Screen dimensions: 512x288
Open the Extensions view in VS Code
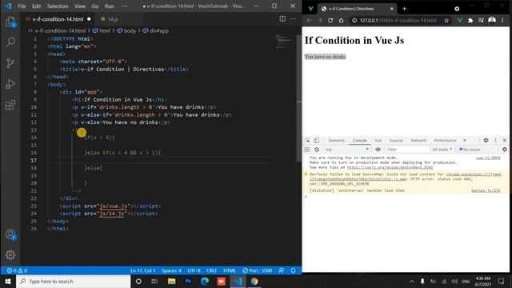[x=10, y=105]
